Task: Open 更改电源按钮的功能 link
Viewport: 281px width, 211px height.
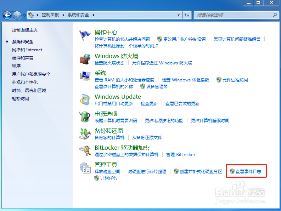Action: (164, 120)
